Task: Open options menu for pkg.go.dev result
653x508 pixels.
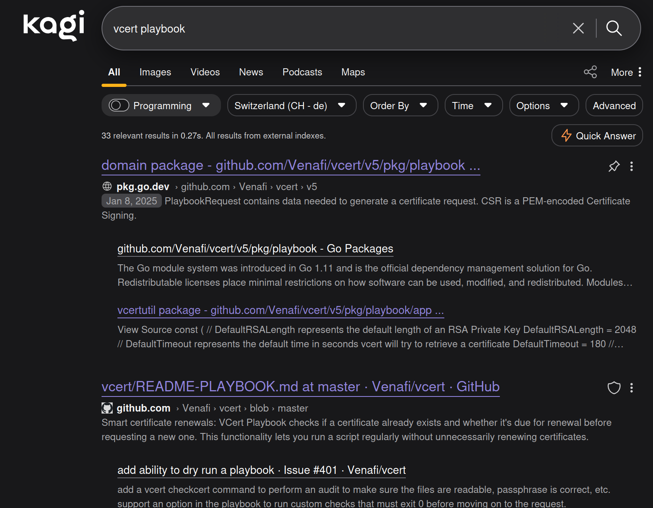Action: [631, 166]
